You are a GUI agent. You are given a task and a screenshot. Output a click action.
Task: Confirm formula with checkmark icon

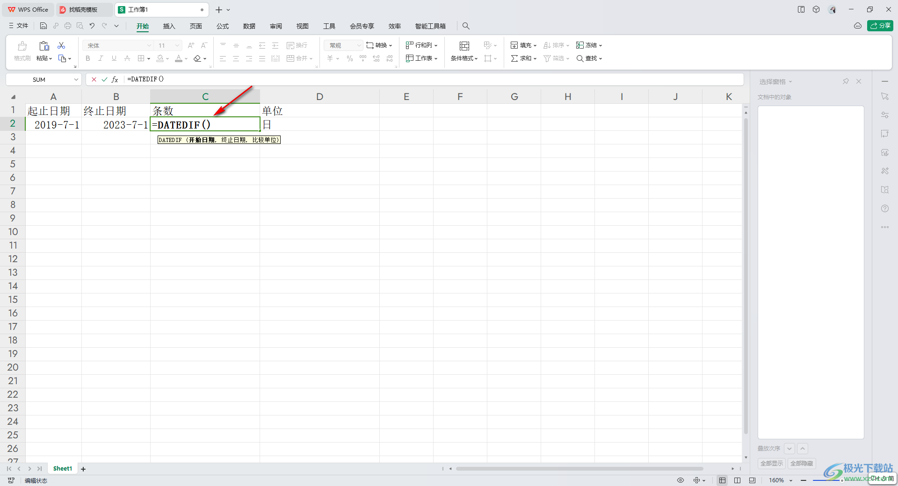click(104, 79)
